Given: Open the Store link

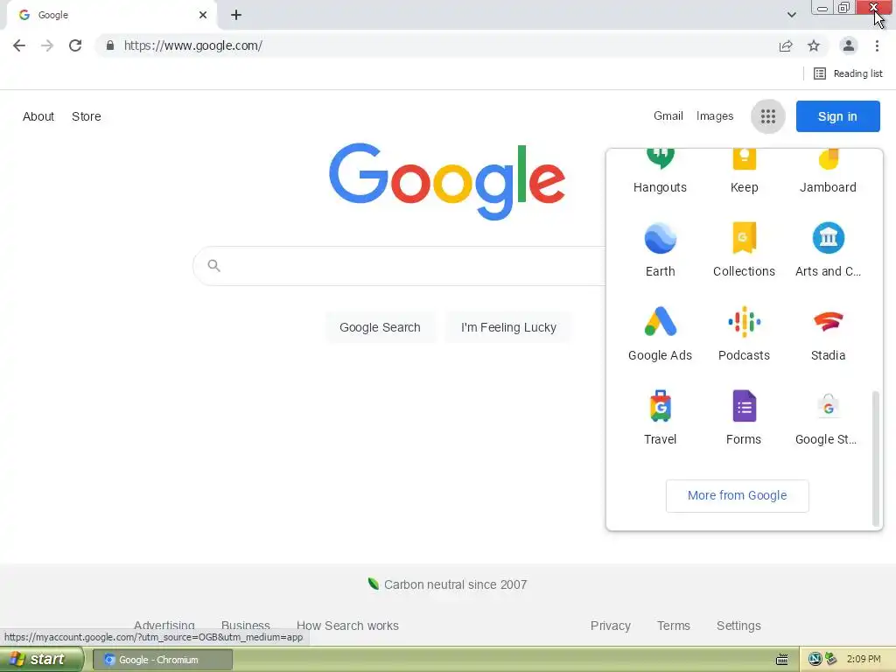Looking at the screenshot, I should coord(87,116).
